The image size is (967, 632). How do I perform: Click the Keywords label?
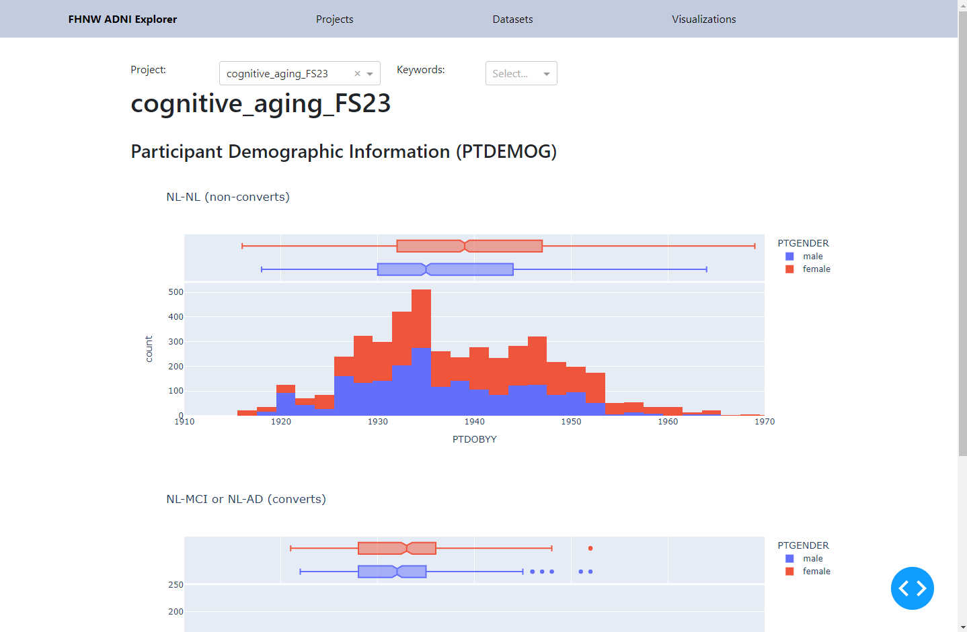pyautogui.click(x=421, y=70)
